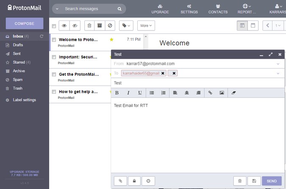Open Settings from the top bar
The image size is (286, 189).
(x=189, y=9)
